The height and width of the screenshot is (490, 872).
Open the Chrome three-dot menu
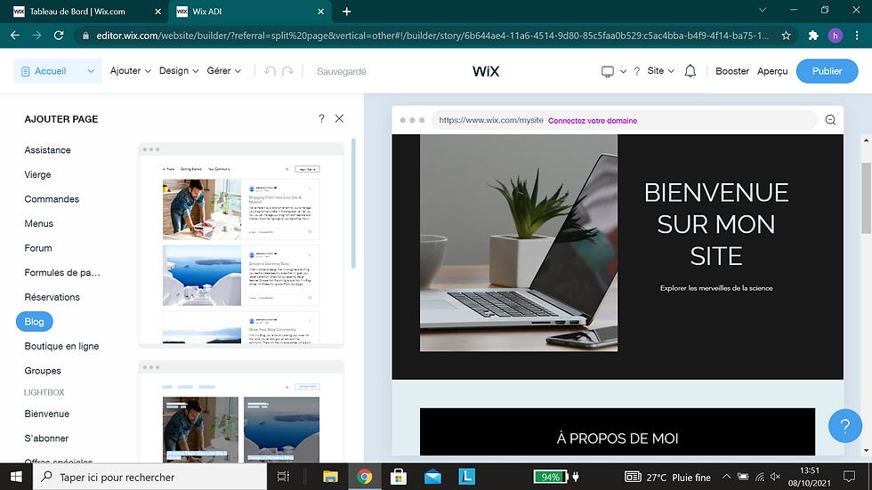857,36
